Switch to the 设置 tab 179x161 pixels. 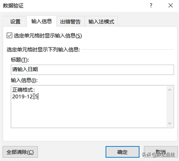click(x=15, y=21)
